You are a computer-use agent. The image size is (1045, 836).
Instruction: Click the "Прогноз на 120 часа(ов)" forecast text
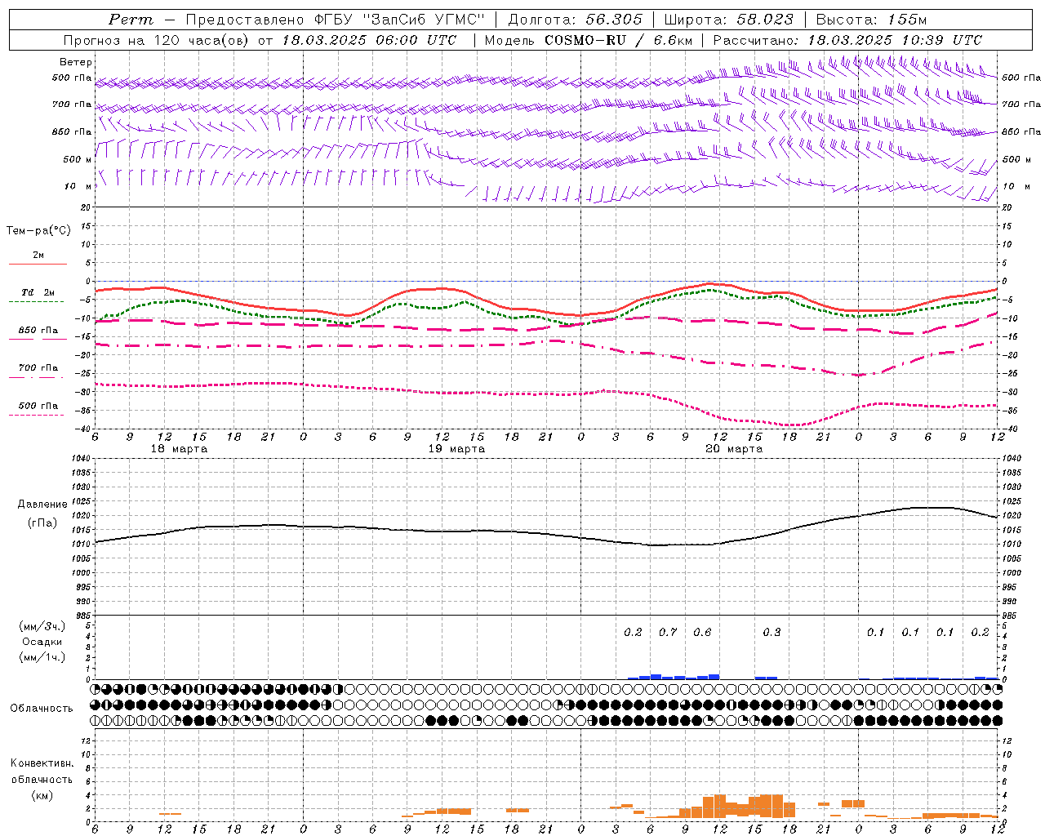(x=157, y=40)
